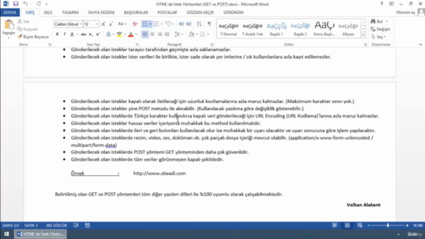Open the borders dropdown arrow
The height and width of the screenshot is (239, 425).
pyautogui.click(x=208, y=35)
